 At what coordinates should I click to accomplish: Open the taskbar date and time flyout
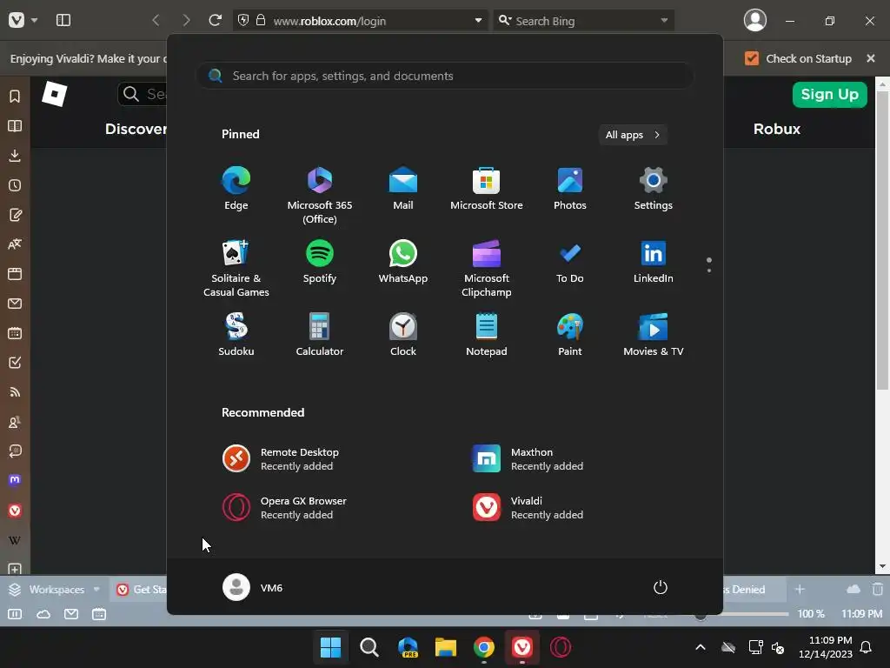pyautogui.click(x=826, y=647)
